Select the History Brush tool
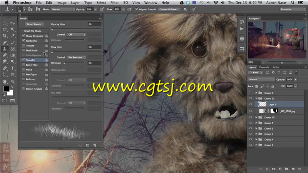 pos(13,49)
